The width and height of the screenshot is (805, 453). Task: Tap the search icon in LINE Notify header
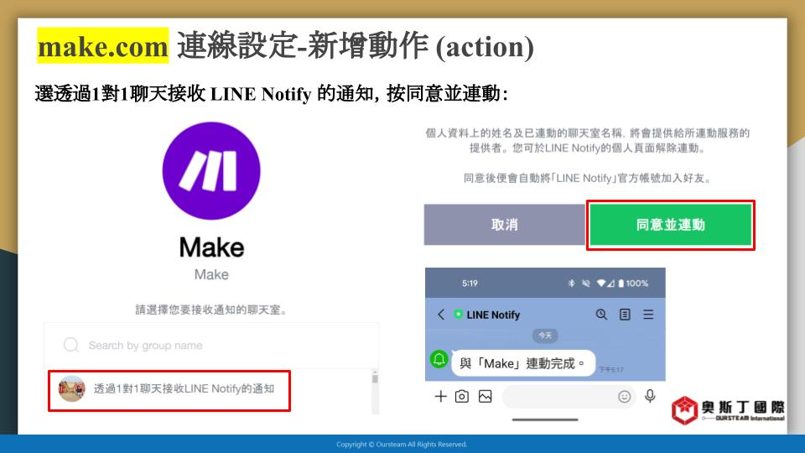pyautogui.click(x=601, y=315)
